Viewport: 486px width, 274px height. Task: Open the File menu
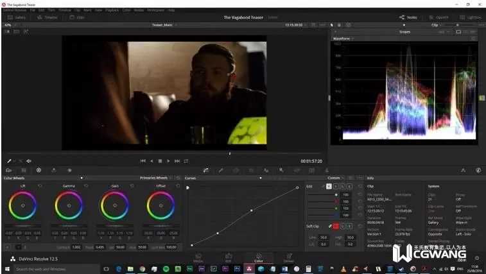33,10
